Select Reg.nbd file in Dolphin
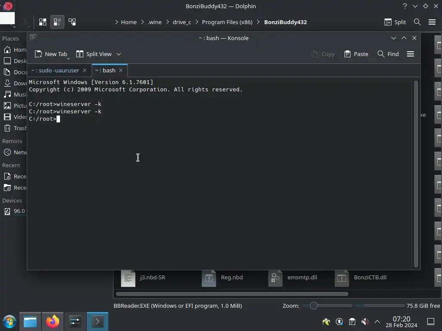 (223, 278)
